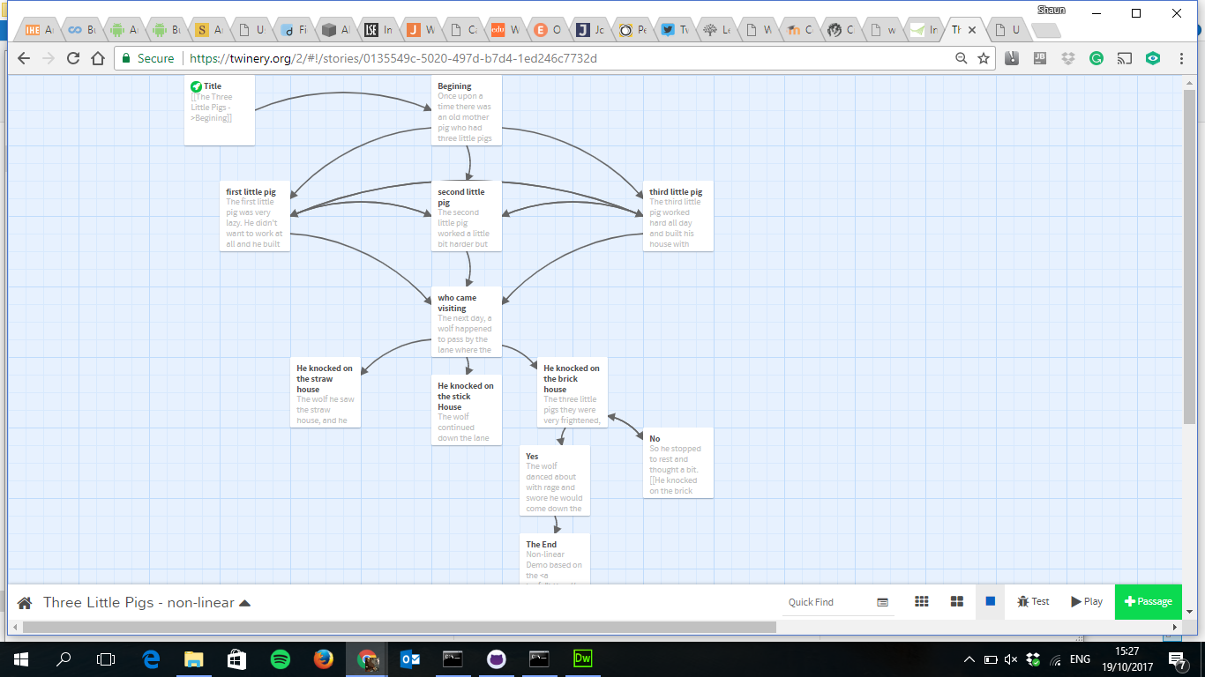Open the Chrome three-dot menu

click(1182, 58)
